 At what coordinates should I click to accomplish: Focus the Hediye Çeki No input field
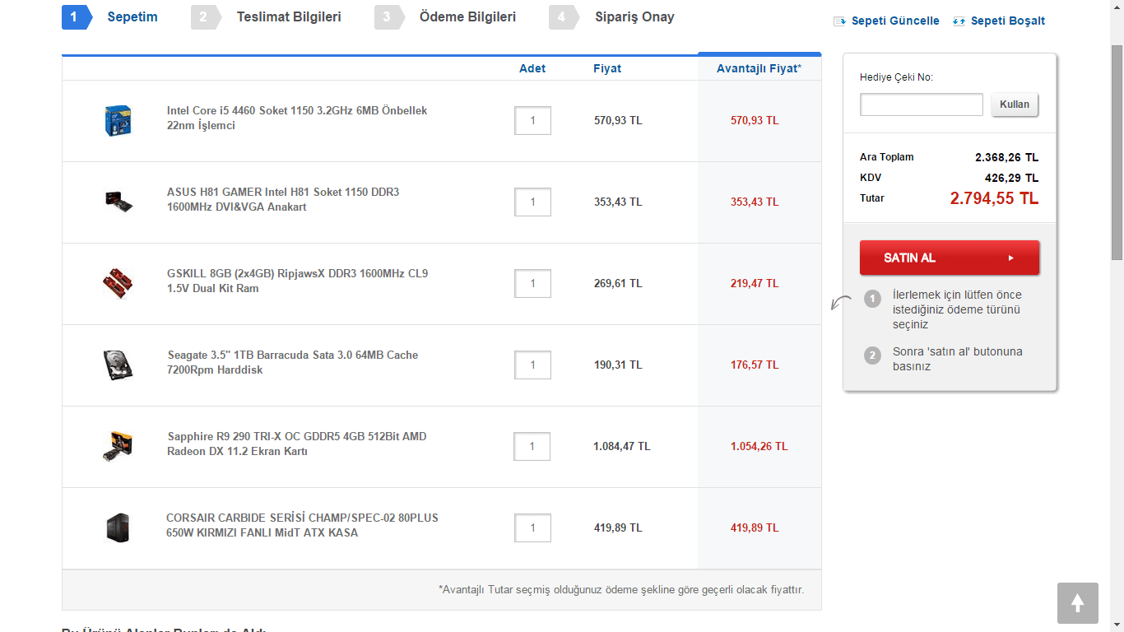921,105
